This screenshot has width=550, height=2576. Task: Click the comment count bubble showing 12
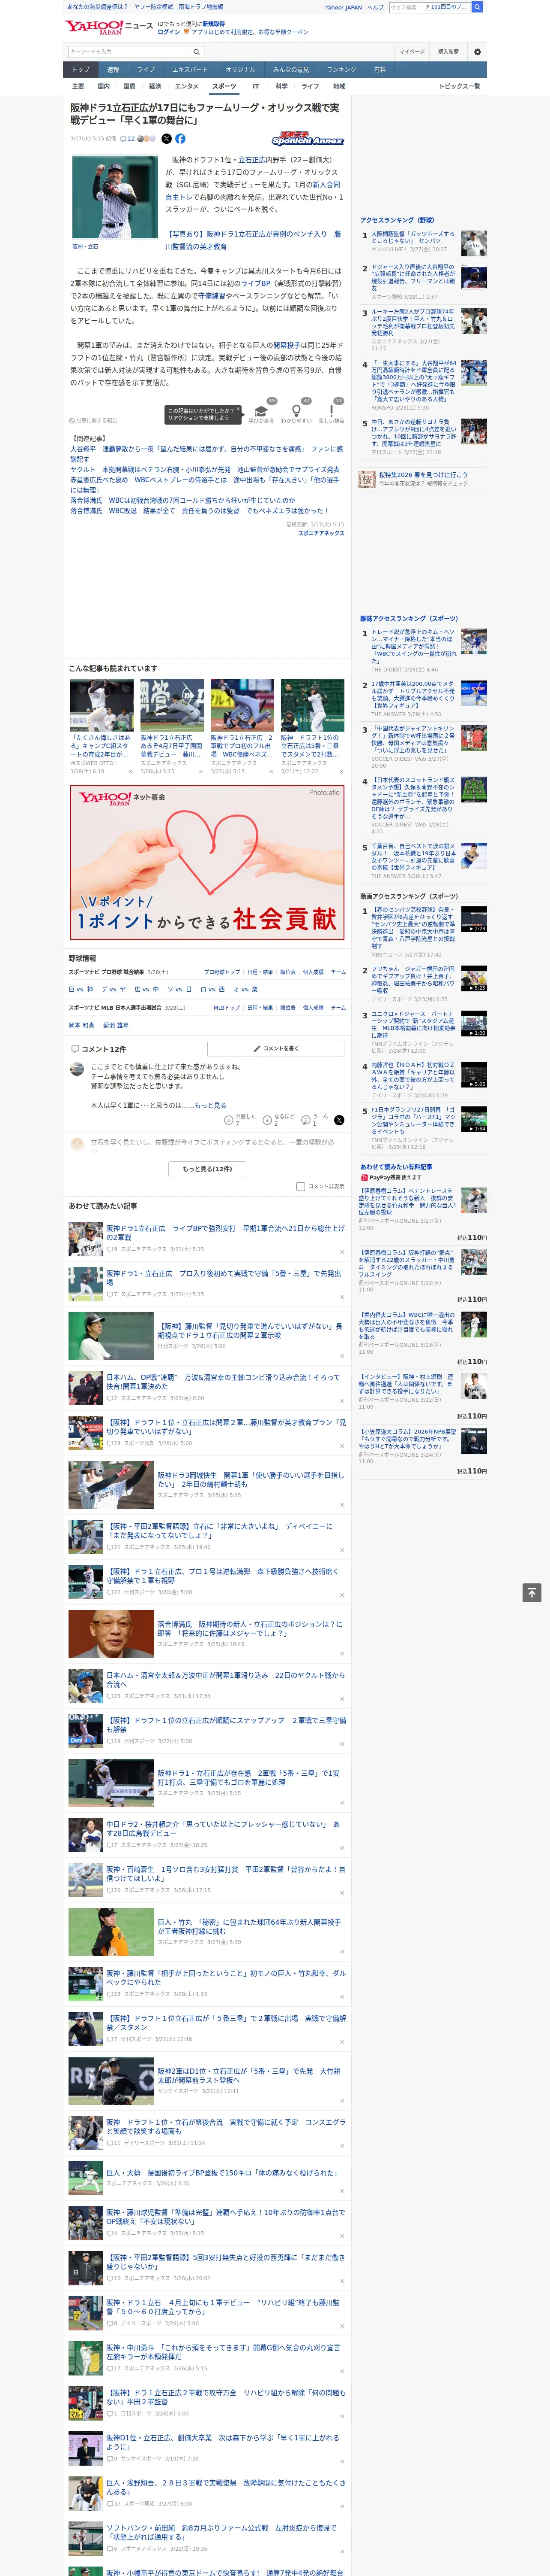tap(128, 139)
